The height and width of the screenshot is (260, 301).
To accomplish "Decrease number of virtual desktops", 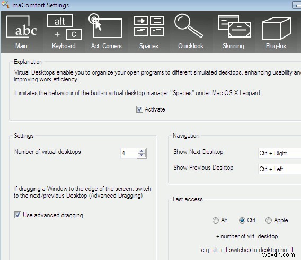I will [142, 155].
